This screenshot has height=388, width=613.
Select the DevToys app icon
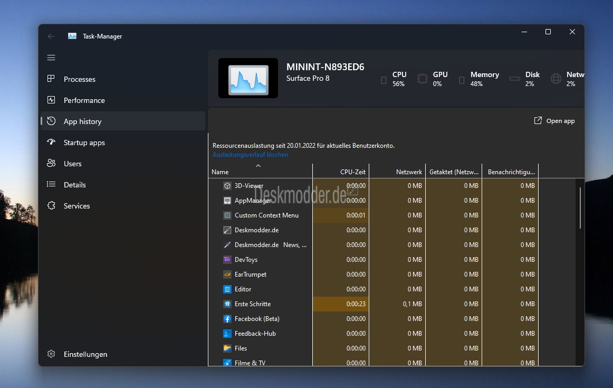227,260
